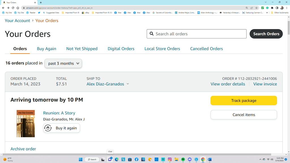
Task: Open the Cancelled Orders tab
Action: point(206,49)
